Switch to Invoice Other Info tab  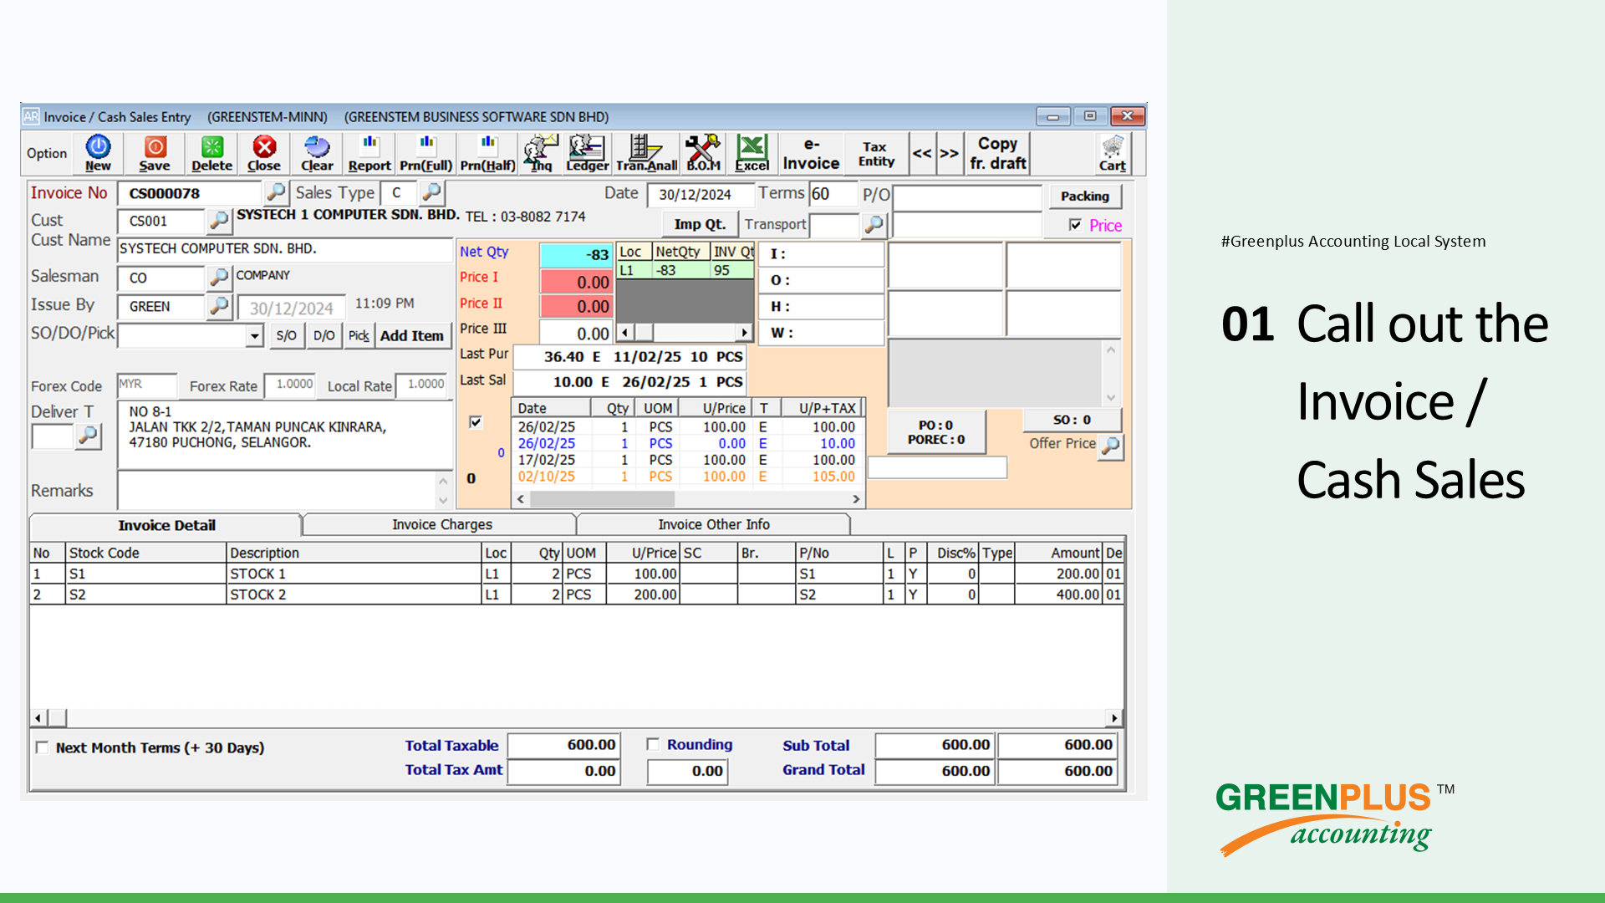coord(713,524)
